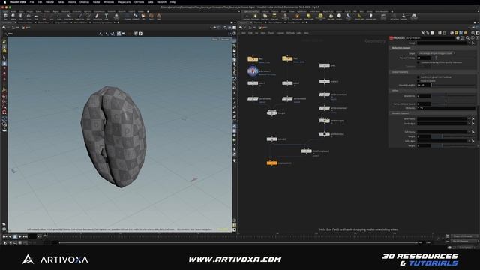Open the Windows menu
This screenshot has height=270, width=480.
[x=109, y=2]
